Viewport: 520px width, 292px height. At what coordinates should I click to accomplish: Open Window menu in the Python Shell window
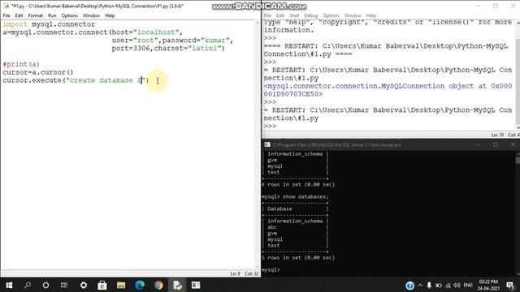pos(353,15)
